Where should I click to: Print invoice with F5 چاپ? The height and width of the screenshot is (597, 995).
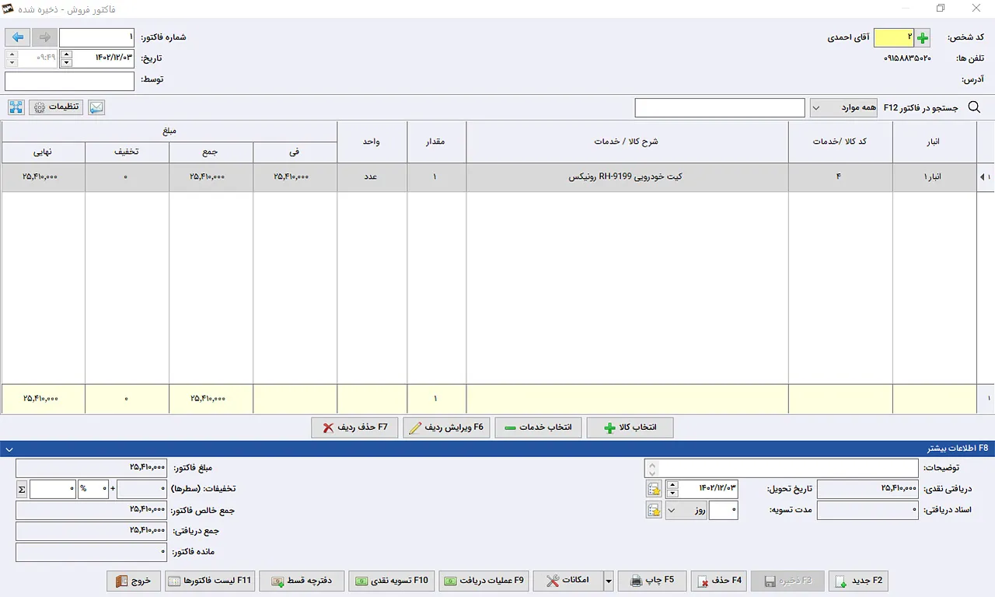coord(651,581)
